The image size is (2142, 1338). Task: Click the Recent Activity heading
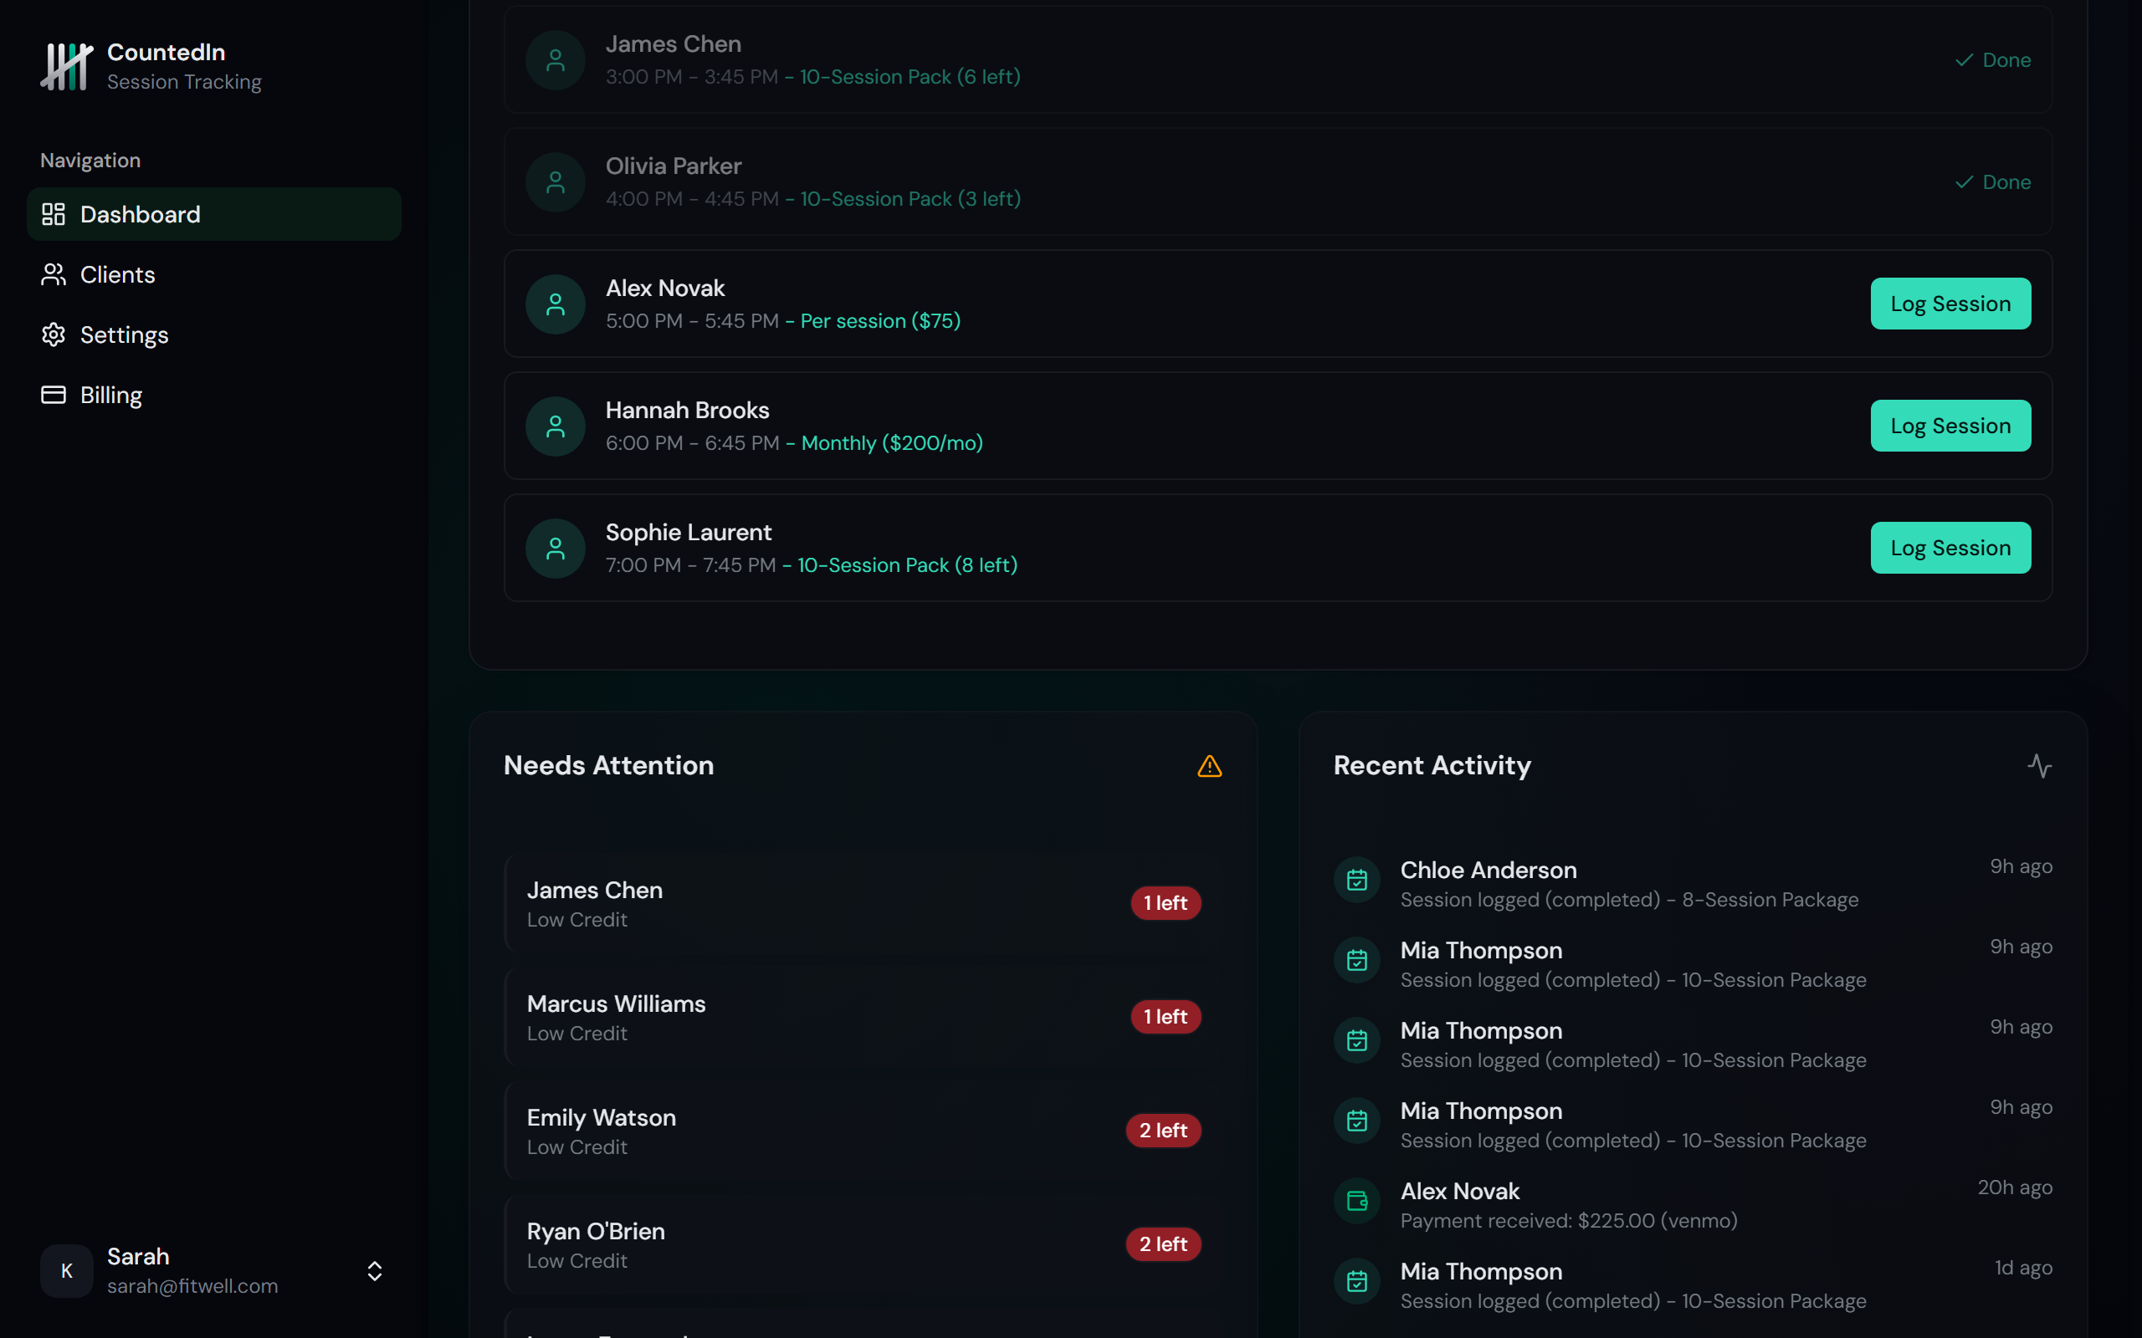tap(1432, 765)
